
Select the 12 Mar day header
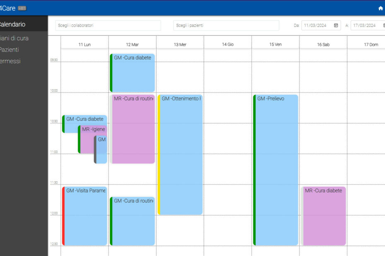coord(132,45)
